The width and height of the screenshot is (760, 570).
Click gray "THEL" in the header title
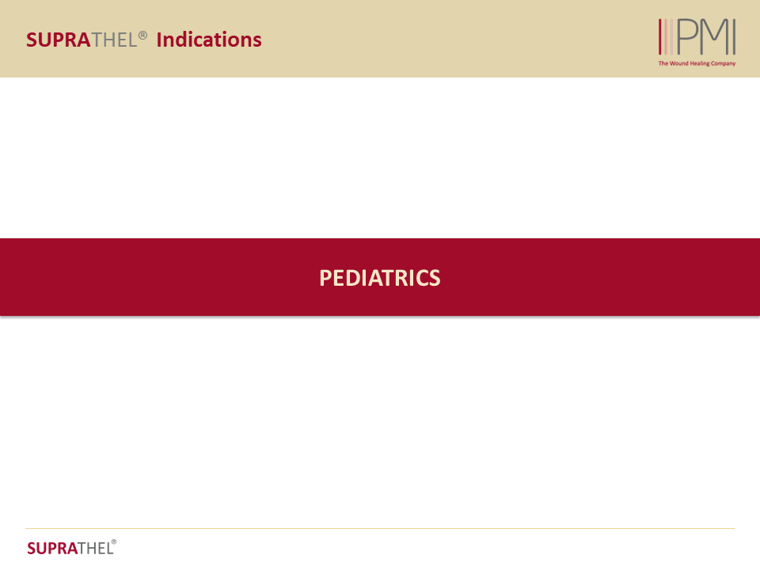114,40
